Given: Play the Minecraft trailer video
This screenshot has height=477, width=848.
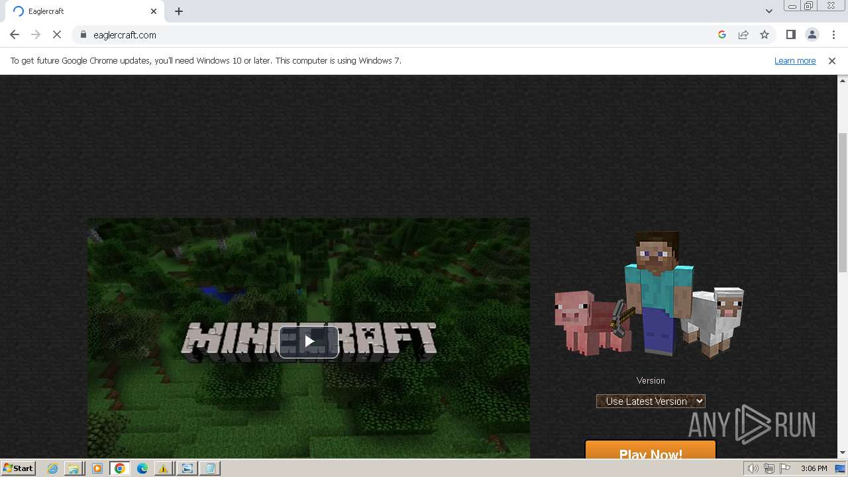Looking at the screenshot, I should coord(309,342).
